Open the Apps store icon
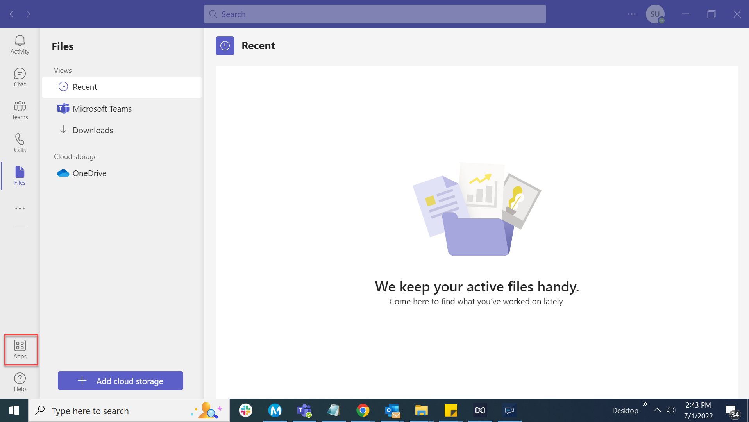This screenshot has height=422, width=749. point(20,349)
